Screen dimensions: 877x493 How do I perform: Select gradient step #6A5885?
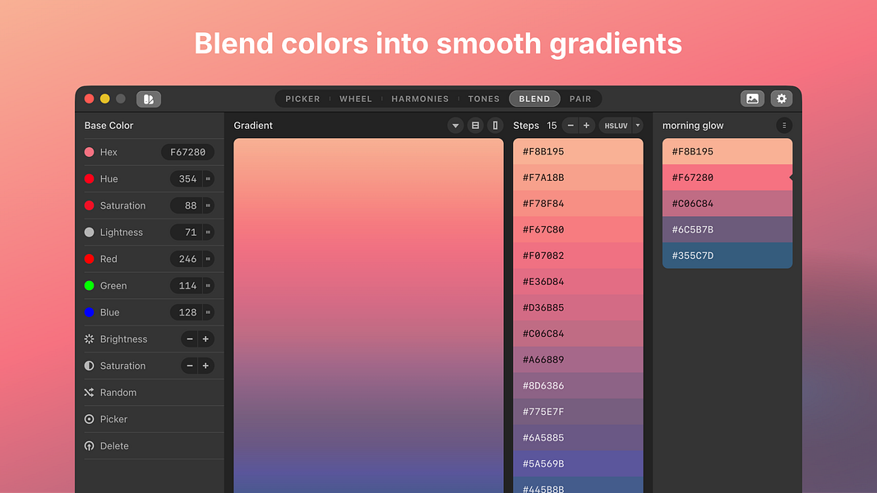pyautogui.click(x=578, y=438)
